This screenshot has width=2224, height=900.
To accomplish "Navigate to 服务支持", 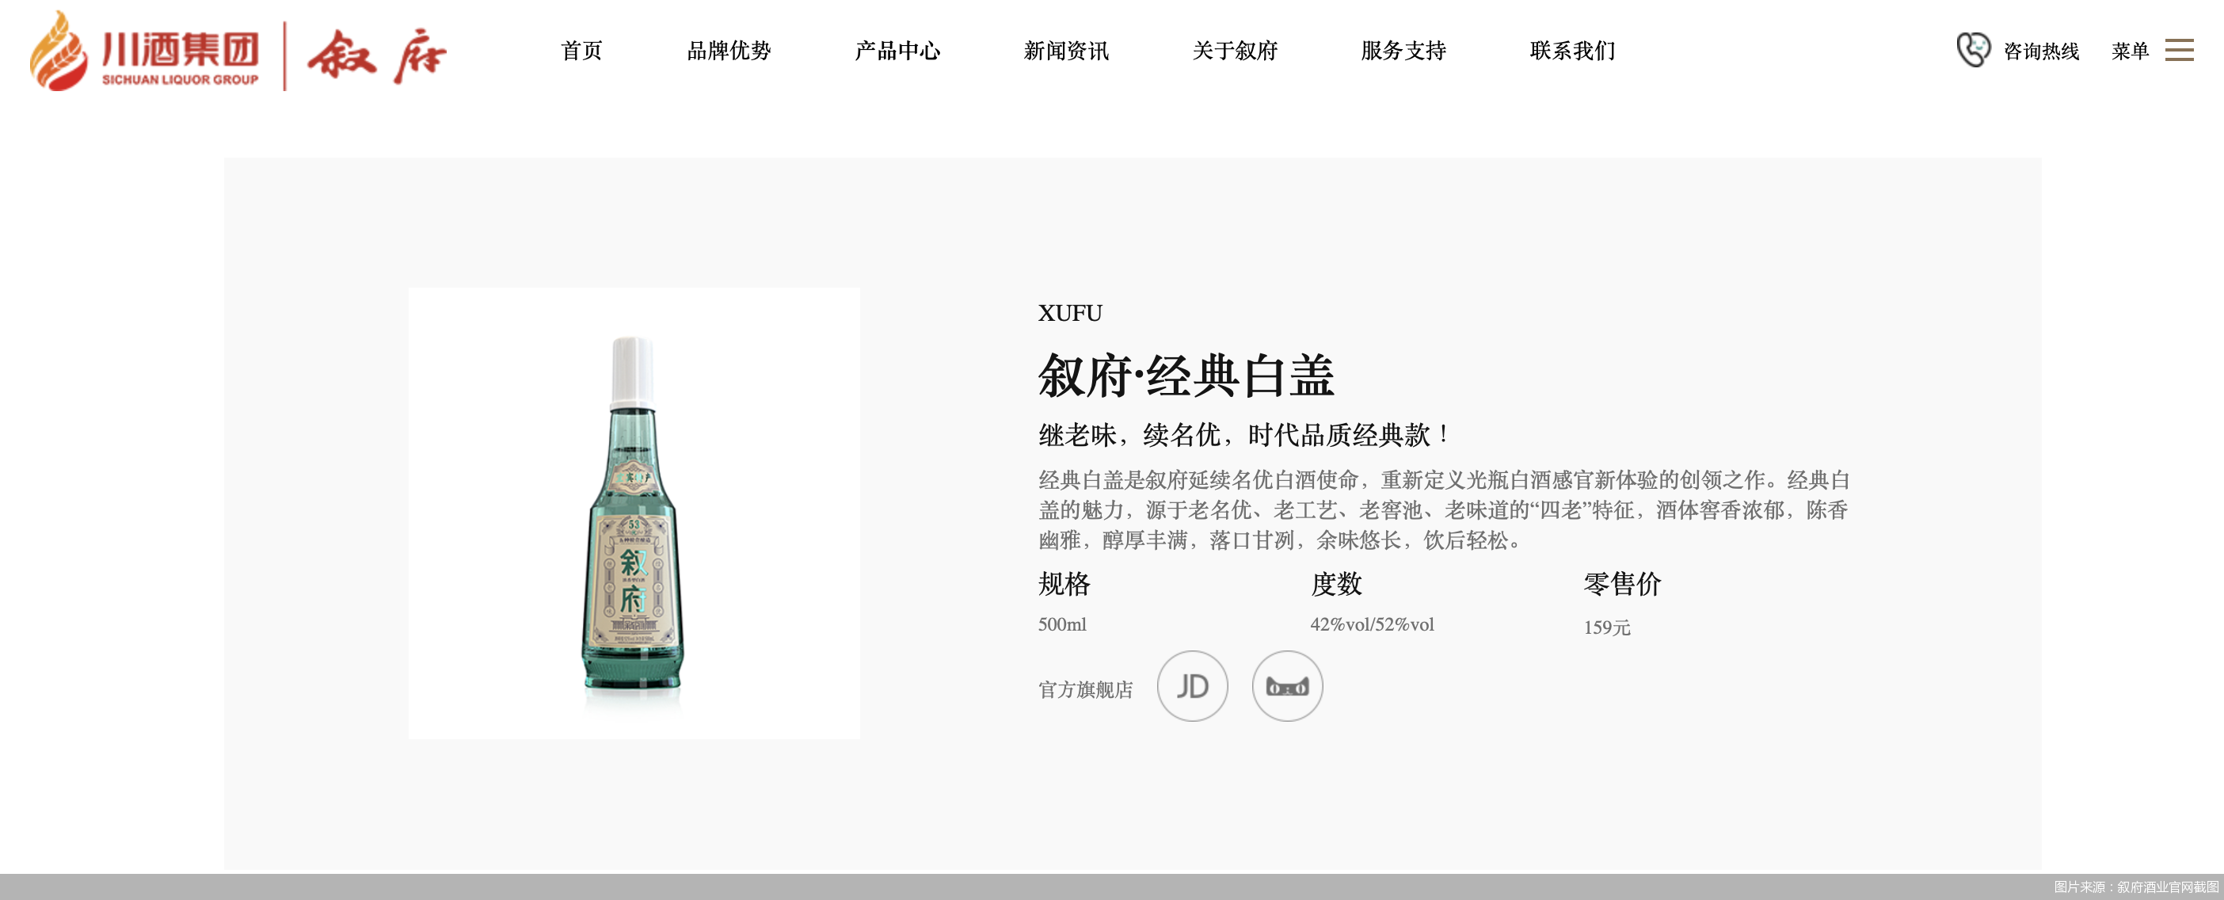I will (1403, 51).
